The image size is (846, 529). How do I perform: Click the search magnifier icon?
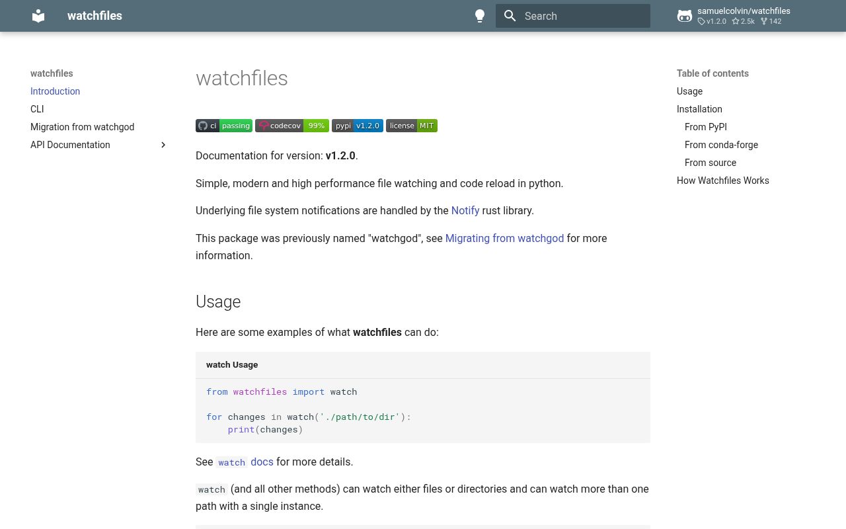510,16
